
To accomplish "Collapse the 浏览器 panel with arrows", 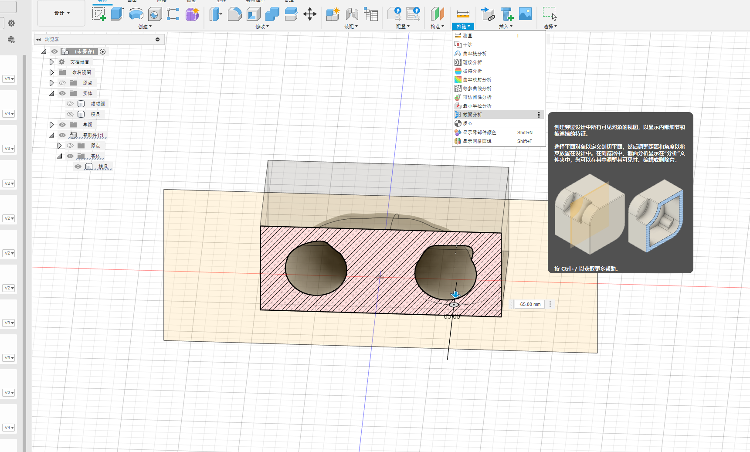I will click(x=38, y=39).
